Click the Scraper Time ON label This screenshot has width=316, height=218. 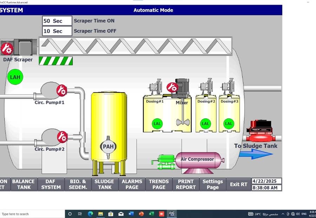pyautogui.click(x=94, y=21)
